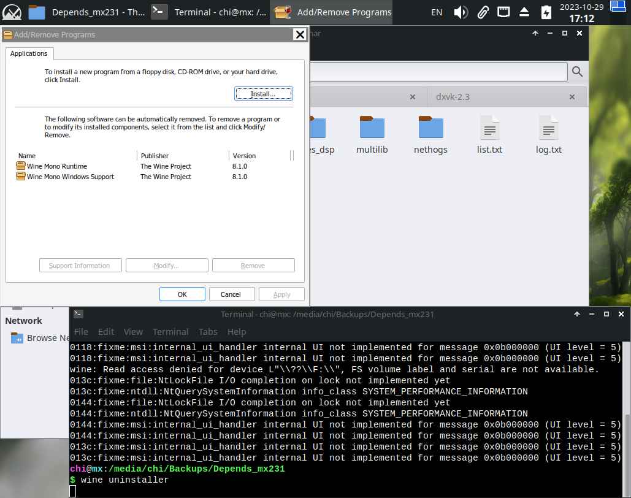
Task: Open the network connection tray icon
Action: pos(503,12)
